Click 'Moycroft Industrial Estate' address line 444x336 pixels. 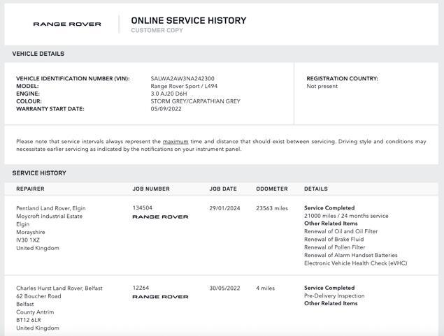(x=49, y=216)
